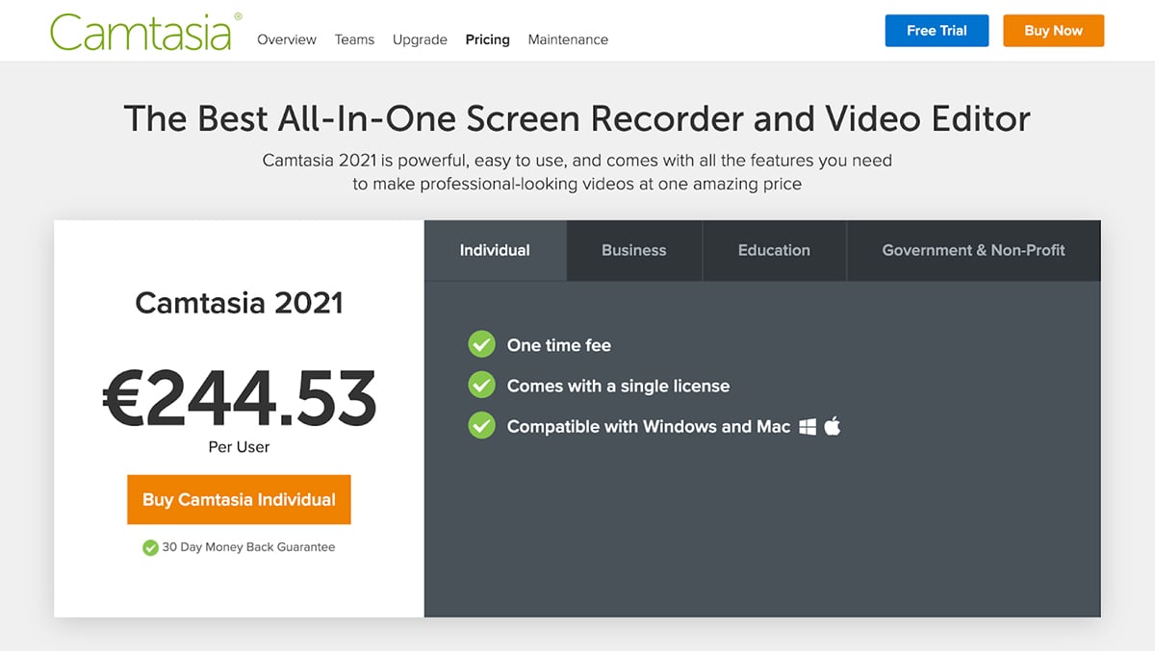This screenshot has height=651, width=1155.
Task: Click the check icon beside single license
Action: pos(481,386)
